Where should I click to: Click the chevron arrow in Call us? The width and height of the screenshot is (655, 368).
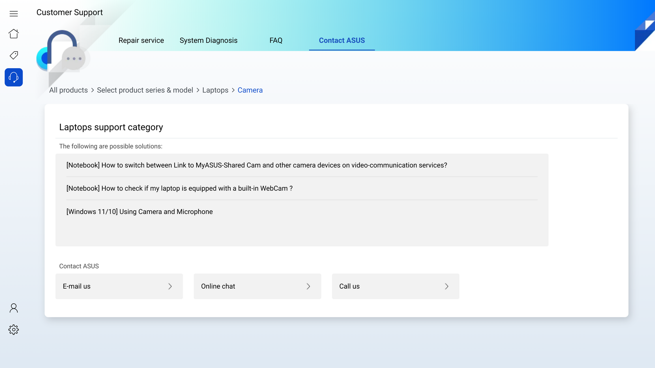tap(447, 286)
